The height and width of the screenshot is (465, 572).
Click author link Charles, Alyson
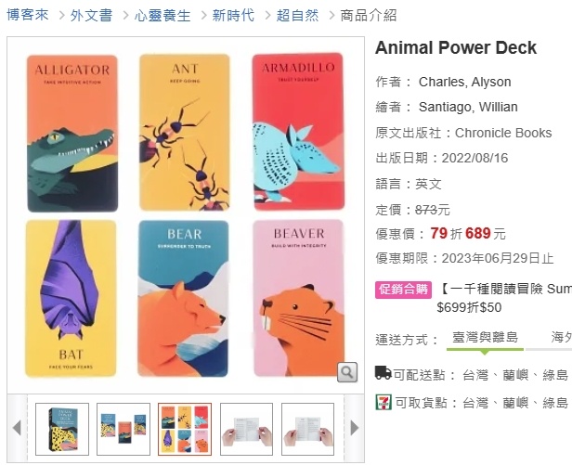coord(464,82)
